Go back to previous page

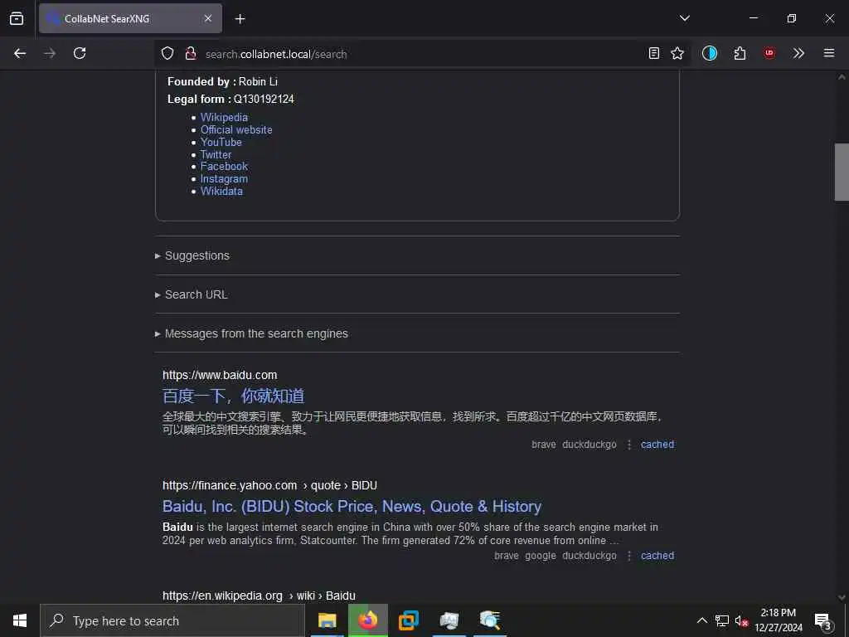pyautogui.click(x=20, y=53)
